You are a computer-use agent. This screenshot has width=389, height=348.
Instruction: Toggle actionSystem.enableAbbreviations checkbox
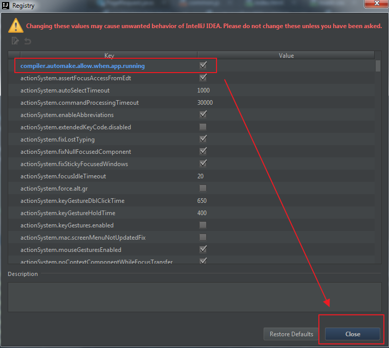(x=203, y=114)
